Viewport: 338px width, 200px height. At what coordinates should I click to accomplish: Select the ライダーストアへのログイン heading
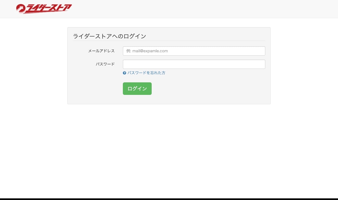pyautogui.click(x=109, y=36)
